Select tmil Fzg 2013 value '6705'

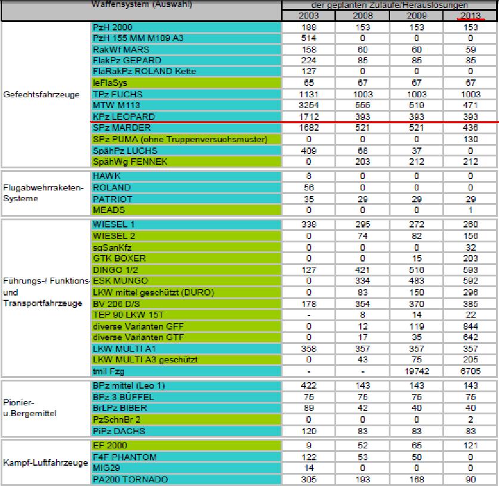click(470, 371)
